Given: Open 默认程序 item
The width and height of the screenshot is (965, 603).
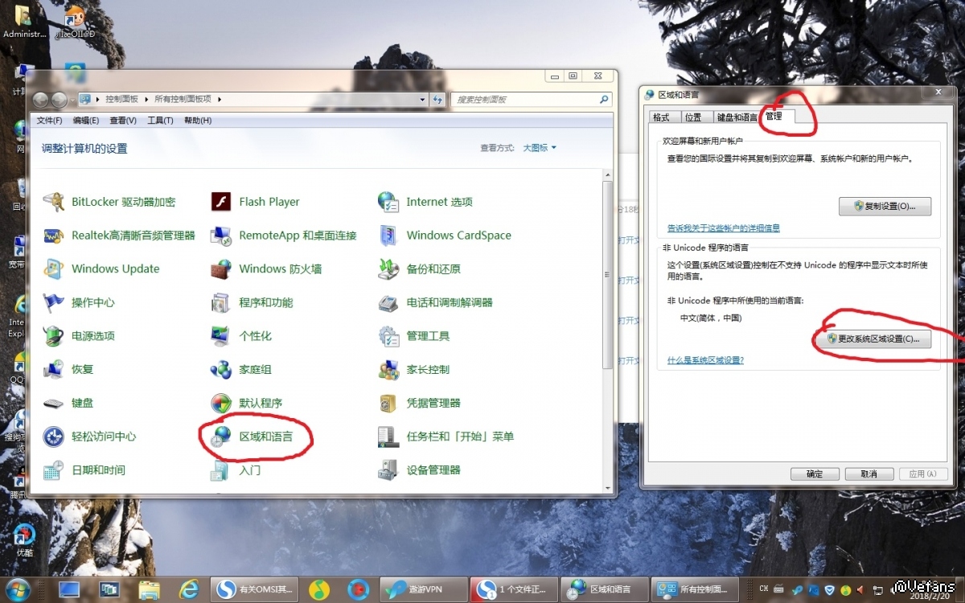Looking at the screenshot, I should tap(246, 403).
